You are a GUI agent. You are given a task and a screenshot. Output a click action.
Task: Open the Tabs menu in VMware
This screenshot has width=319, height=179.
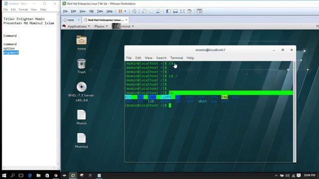click(100, 11)
